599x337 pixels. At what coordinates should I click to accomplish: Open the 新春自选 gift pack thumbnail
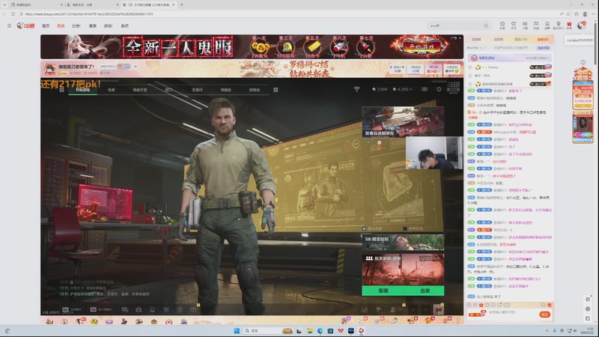403,121
